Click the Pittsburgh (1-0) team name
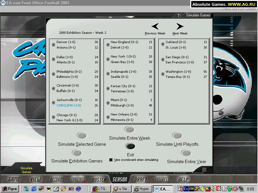The width and height of the screenshot is (258, 193). [x=122, y=106]
